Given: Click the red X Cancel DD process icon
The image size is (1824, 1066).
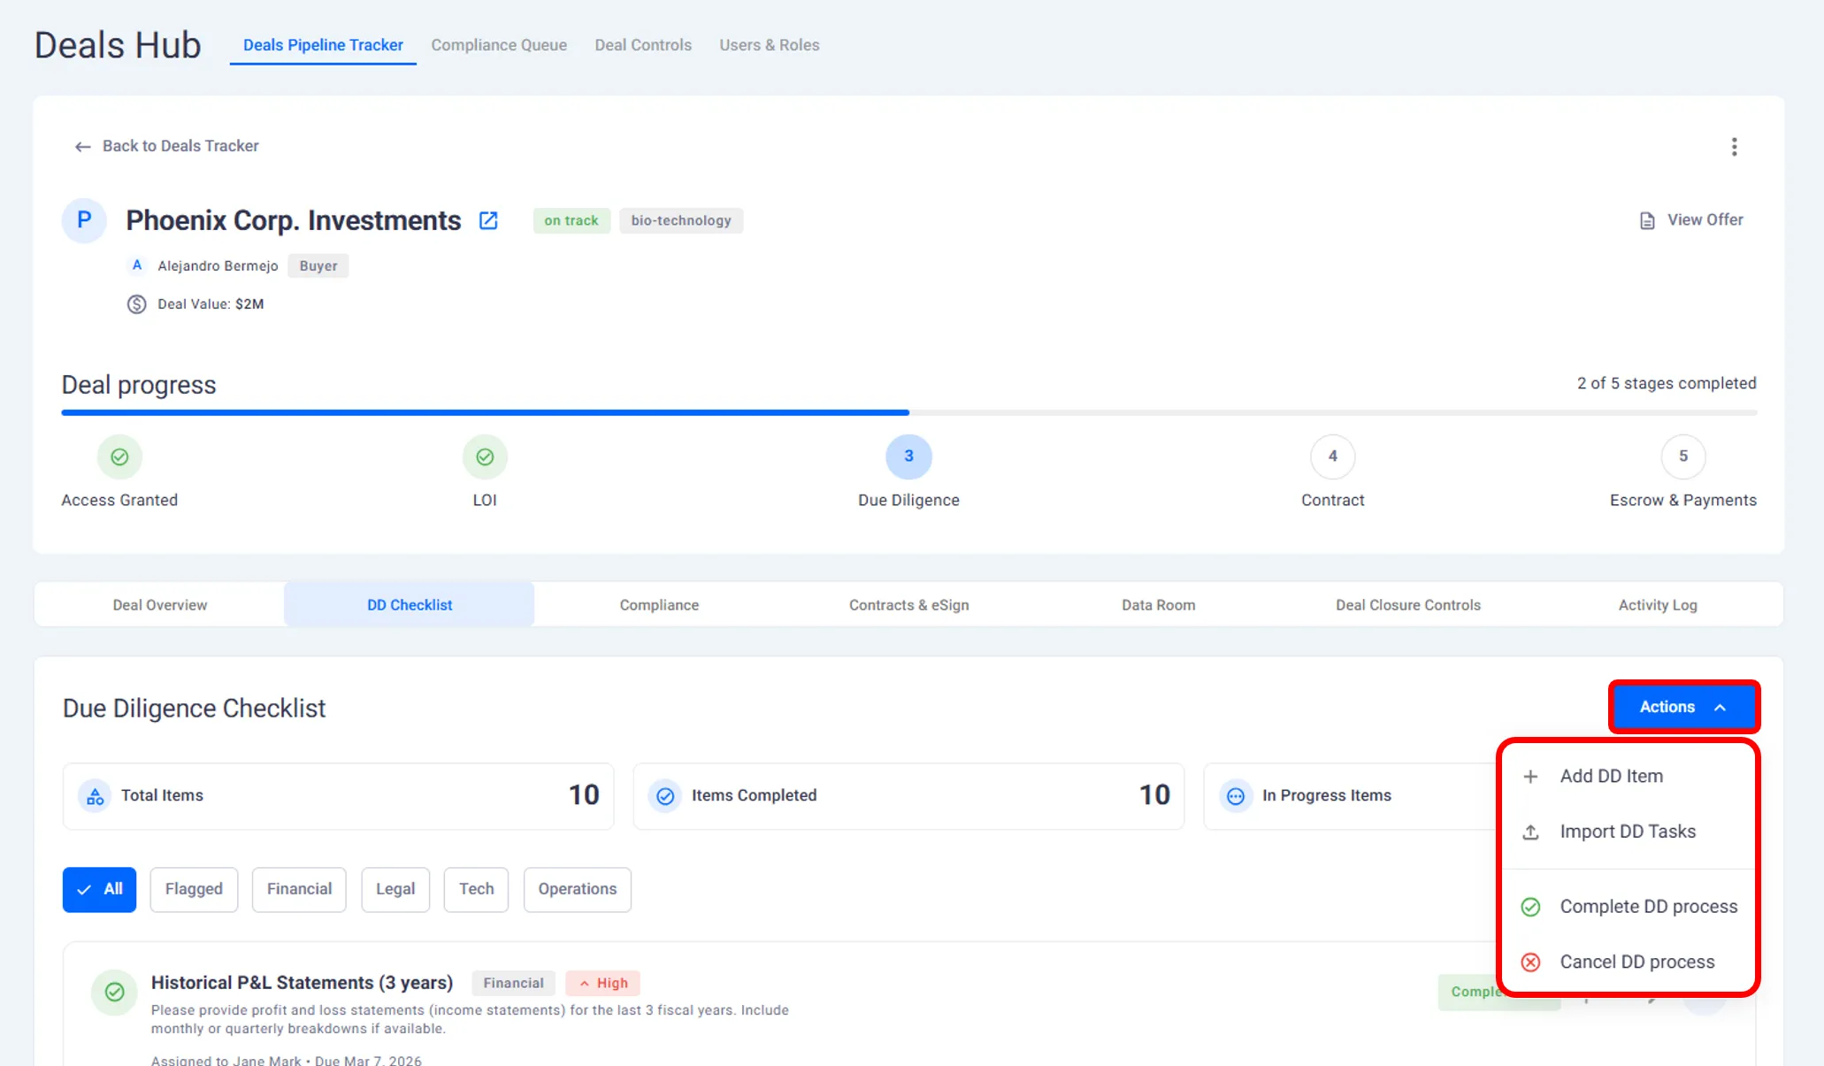Looking at the screenshot, I should pyautogui.click(x=1530, y=962).
